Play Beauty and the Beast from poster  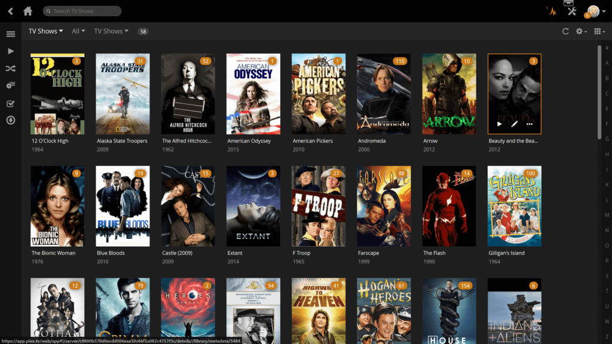coord(499,124)
